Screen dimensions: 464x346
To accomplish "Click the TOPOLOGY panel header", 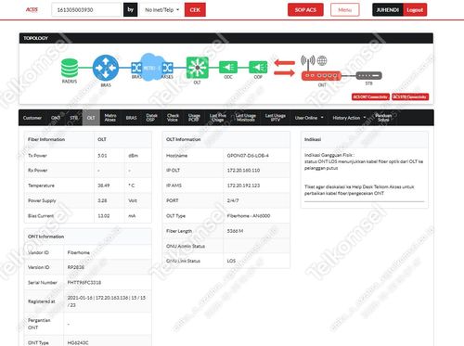I will 226,38.
